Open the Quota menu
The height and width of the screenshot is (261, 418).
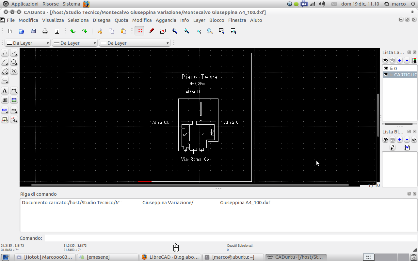tap(121, 20)
